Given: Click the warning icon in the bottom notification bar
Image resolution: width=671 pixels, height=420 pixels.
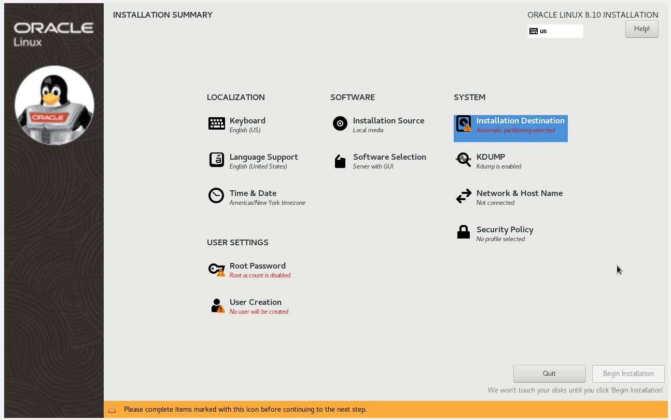Looking at the screenshot, I should (112, 409).
